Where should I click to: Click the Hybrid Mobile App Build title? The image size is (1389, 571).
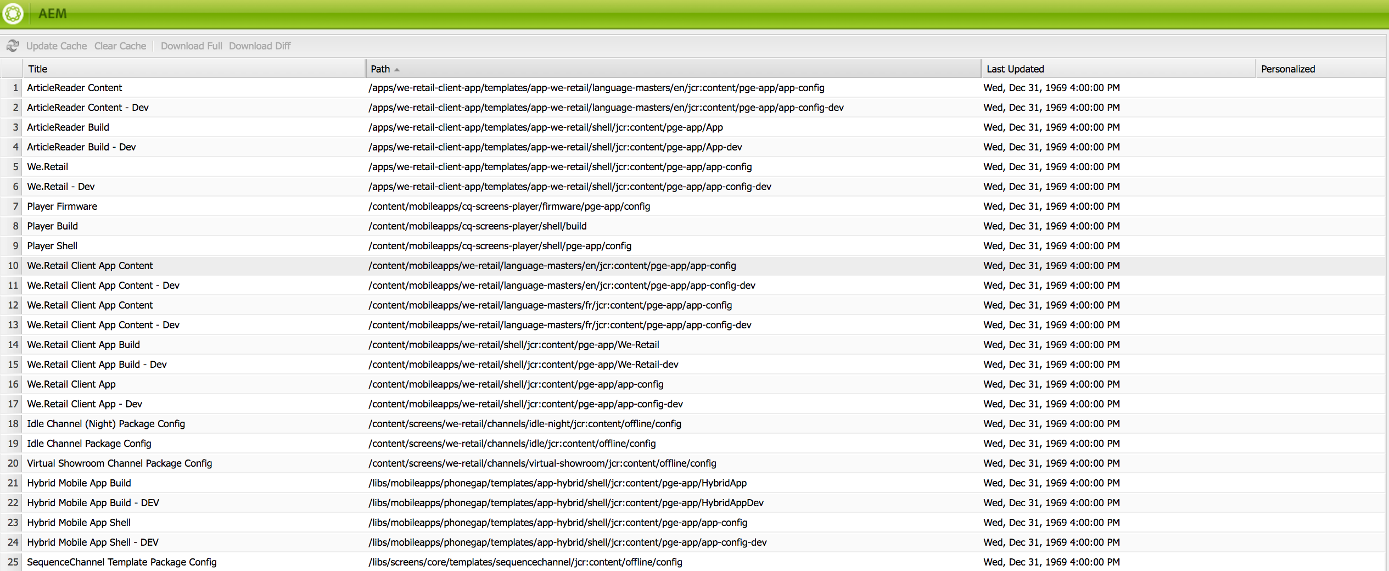[79, 483]
